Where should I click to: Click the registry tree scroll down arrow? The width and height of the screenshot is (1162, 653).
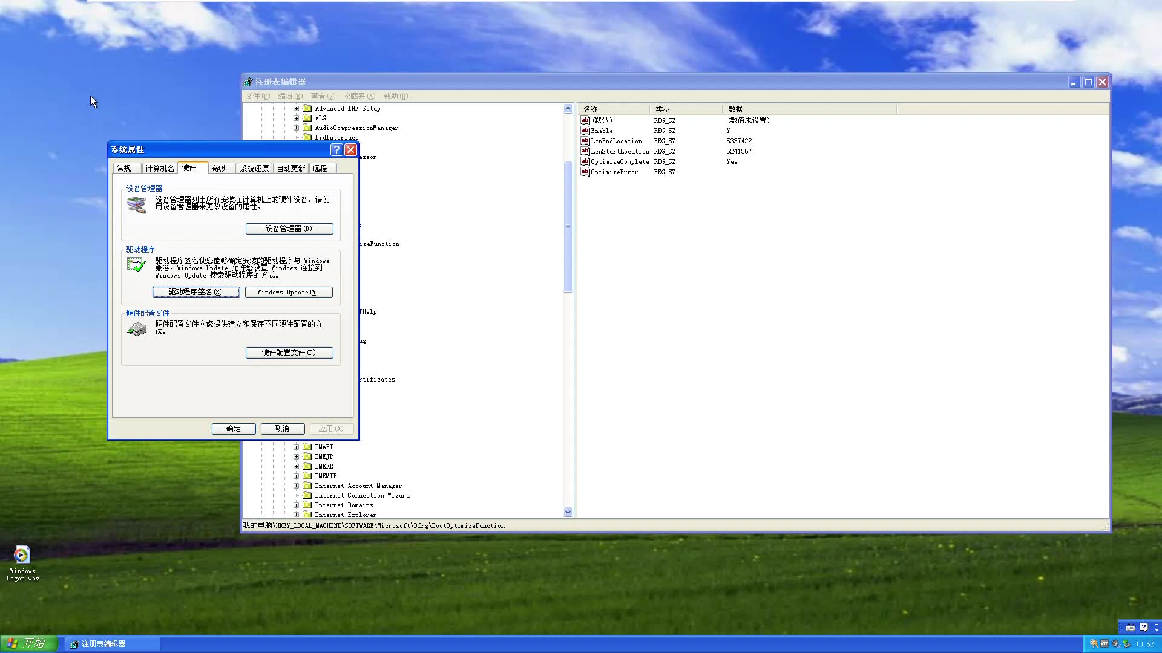[568, 512]
